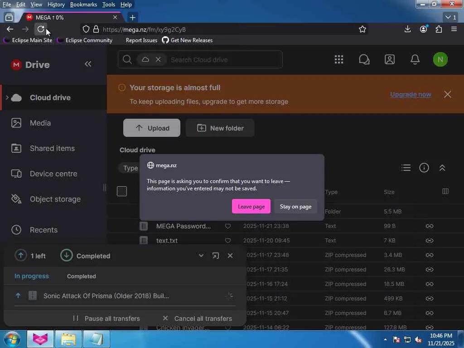Viewport: 464px width, 348px height.
Task: Sort files by Size column
Action: [389, 192]
